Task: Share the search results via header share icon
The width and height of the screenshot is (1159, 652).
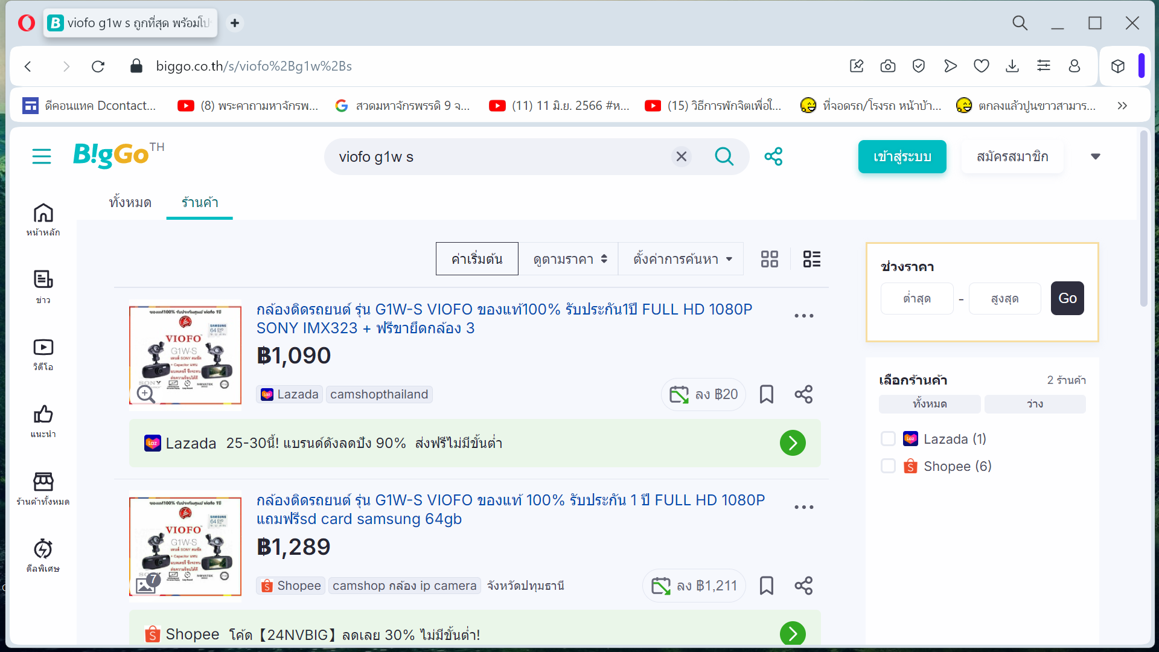Action: tap(773, 157)
